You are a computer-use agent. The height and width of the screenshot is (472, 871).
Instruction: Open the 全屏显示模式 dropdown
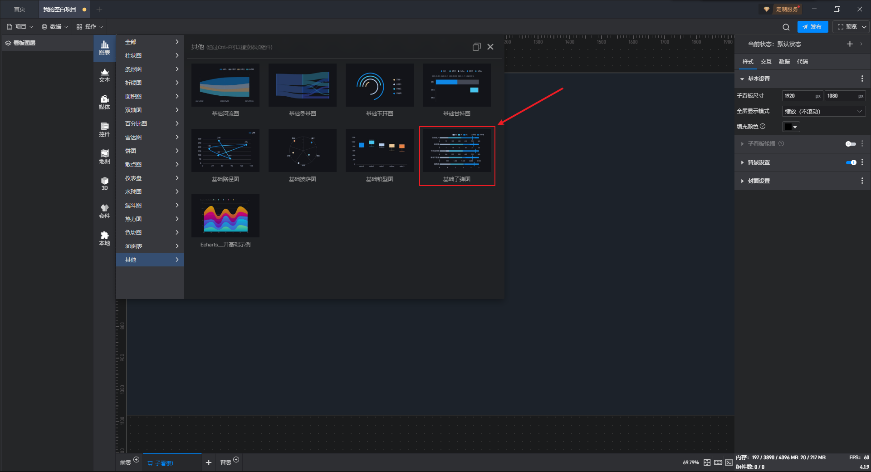[x=823, y=111]
